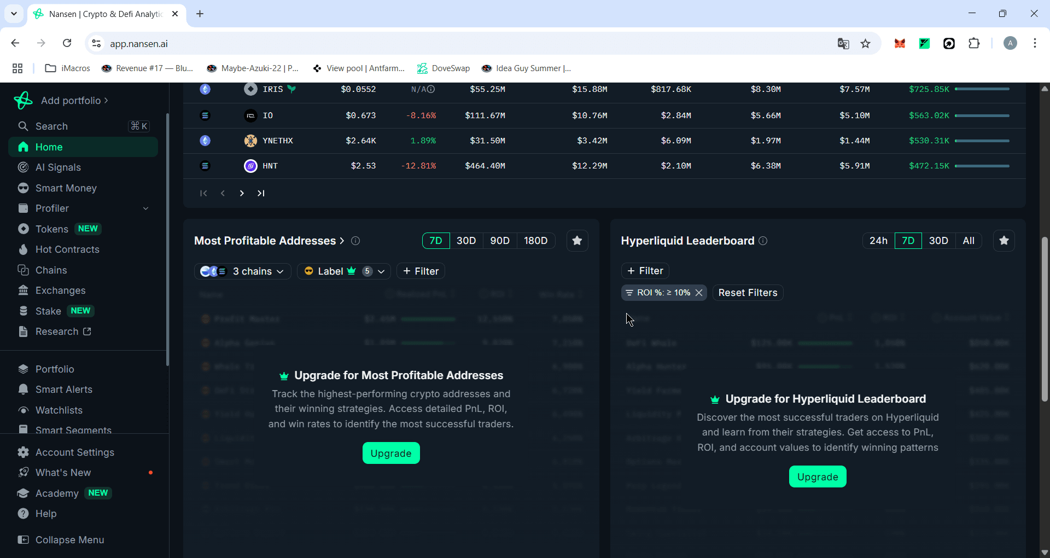The image size is (1050, 558).
Task: Open the Chains page
Action: pyautogui.click(x=83, y=270)
